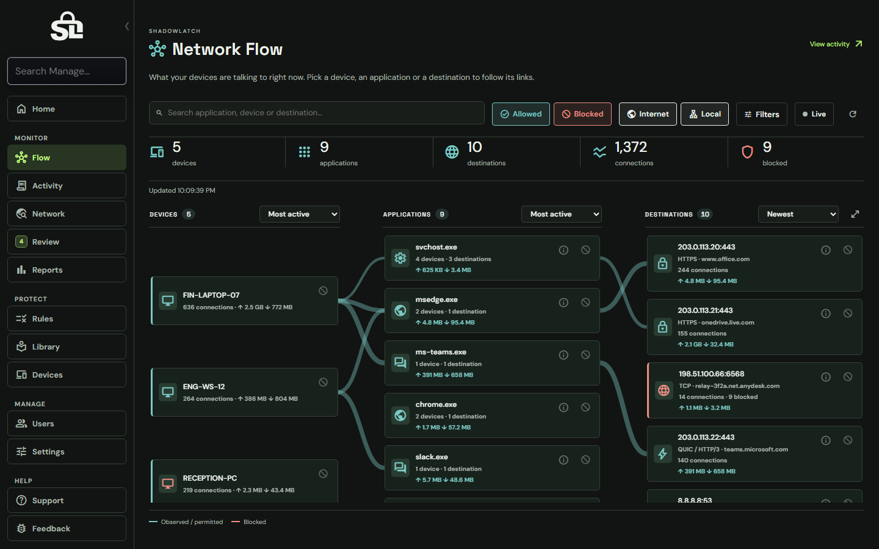Viewport: 879px width, 549px height.
Task: Block slack.exe application
Action: 585,460
